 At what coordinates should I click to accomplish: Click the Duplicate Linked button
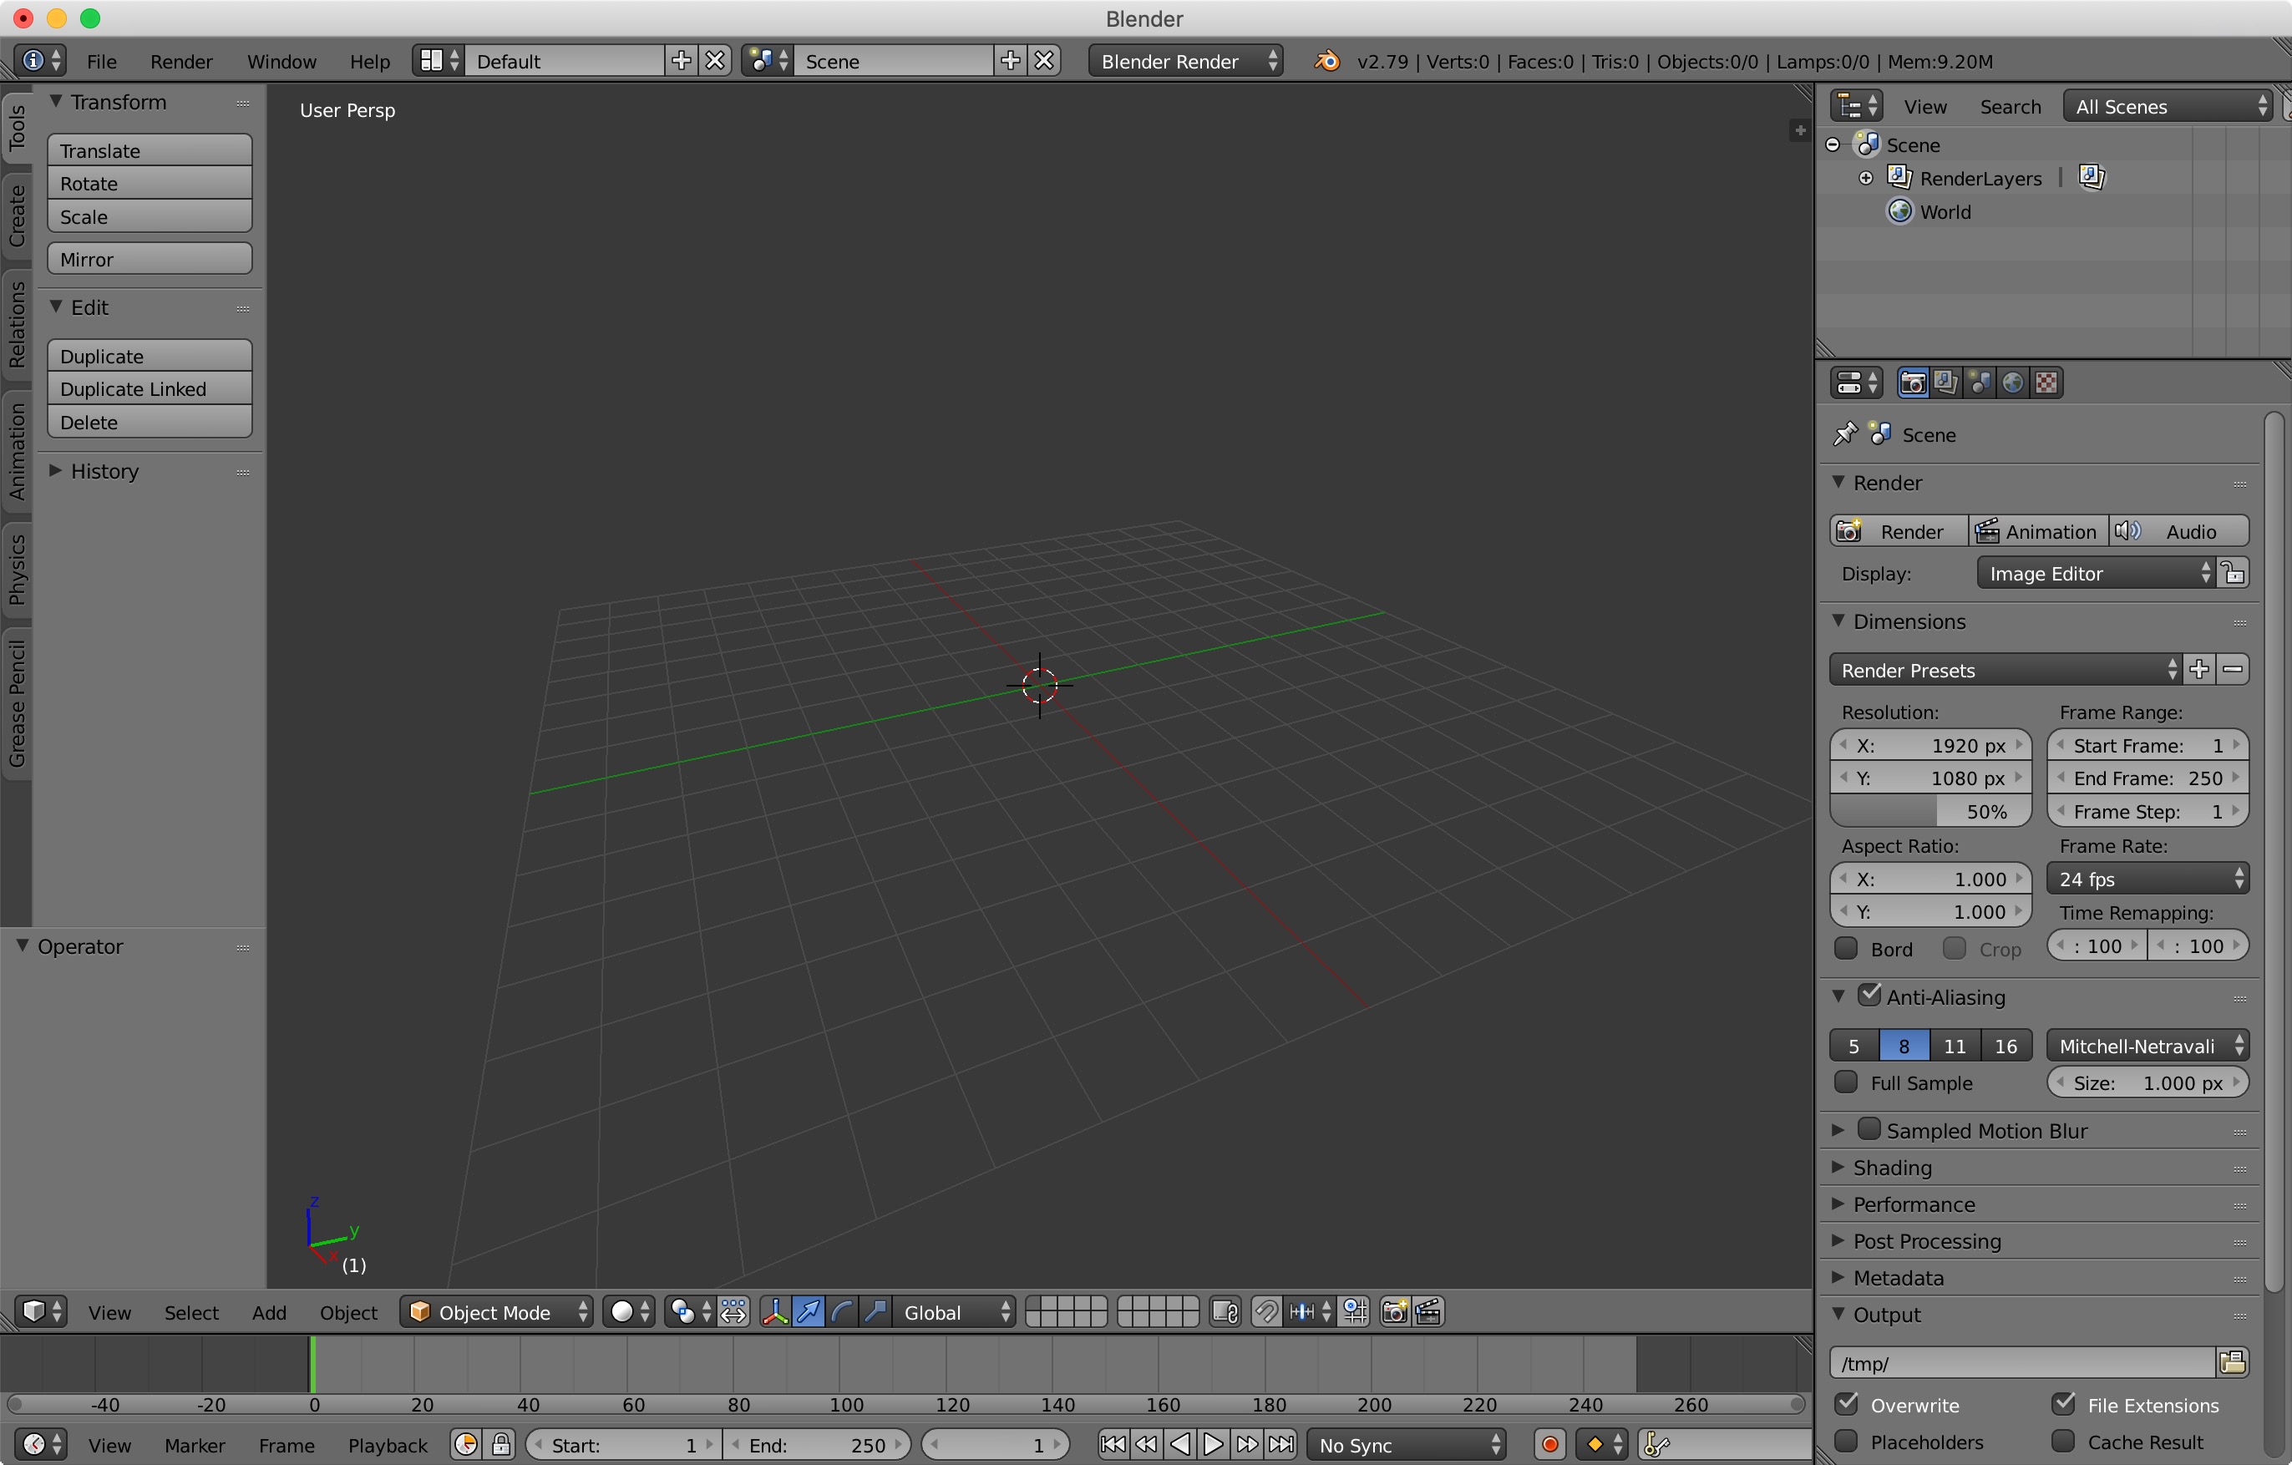(150, 388)
